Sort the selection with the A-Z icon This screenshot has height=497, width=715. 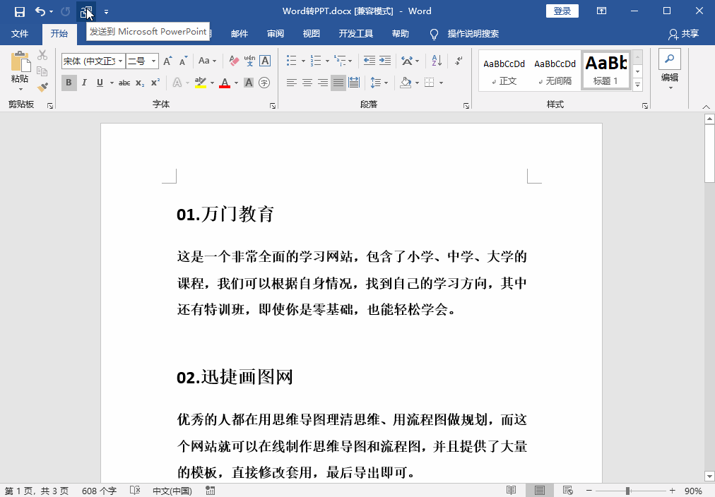click(437, 61)
